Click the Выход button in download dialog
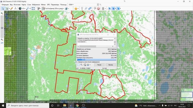Image resolution: width=193 pixels, height=108 pixels. tap(111, 65)
